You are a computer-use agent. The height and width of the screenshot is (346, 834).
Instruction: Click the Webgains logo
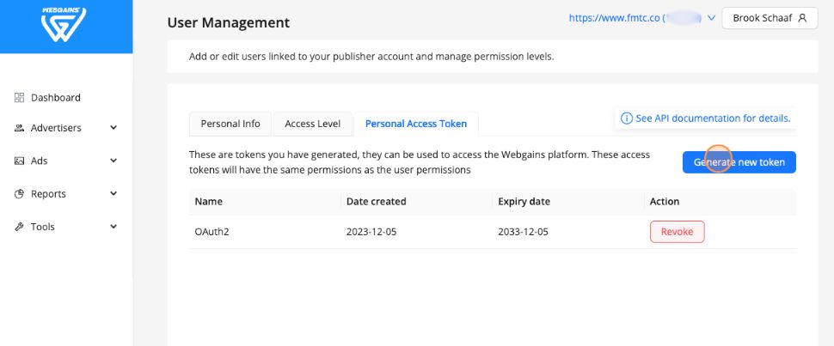[x=64, y=24]
